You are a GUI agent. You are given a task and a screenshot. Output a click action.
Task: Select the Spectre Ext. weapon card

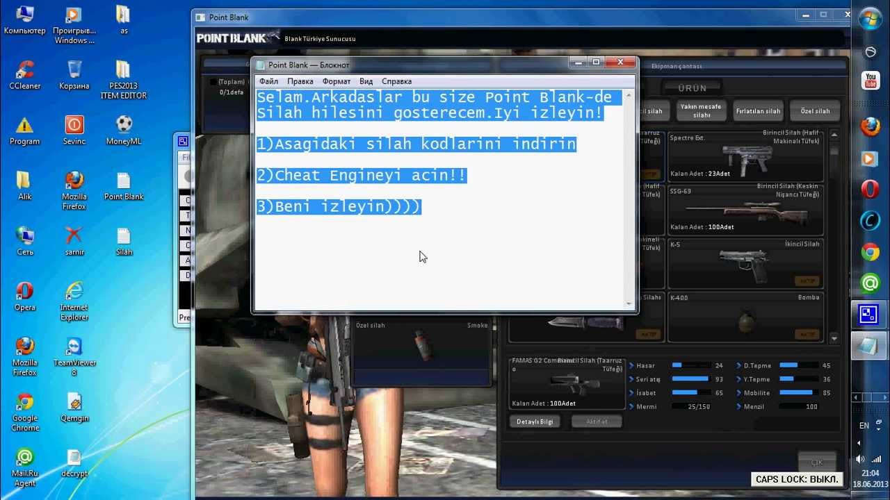pos(745,156)
